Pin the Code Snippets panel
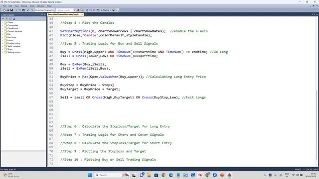 tap(42, 14)
